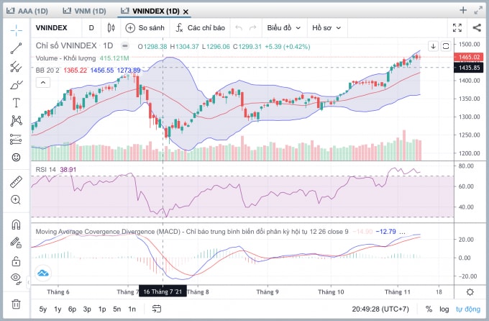The width and height of the screenshot is (489, 321).
Task: Maximize chart pane with square icon
Action: [x=446, y=47]
